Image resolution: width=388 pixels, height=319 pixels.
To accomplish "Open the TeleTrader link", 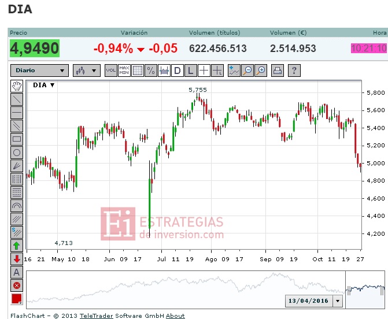I will click(x=96, y=316).
